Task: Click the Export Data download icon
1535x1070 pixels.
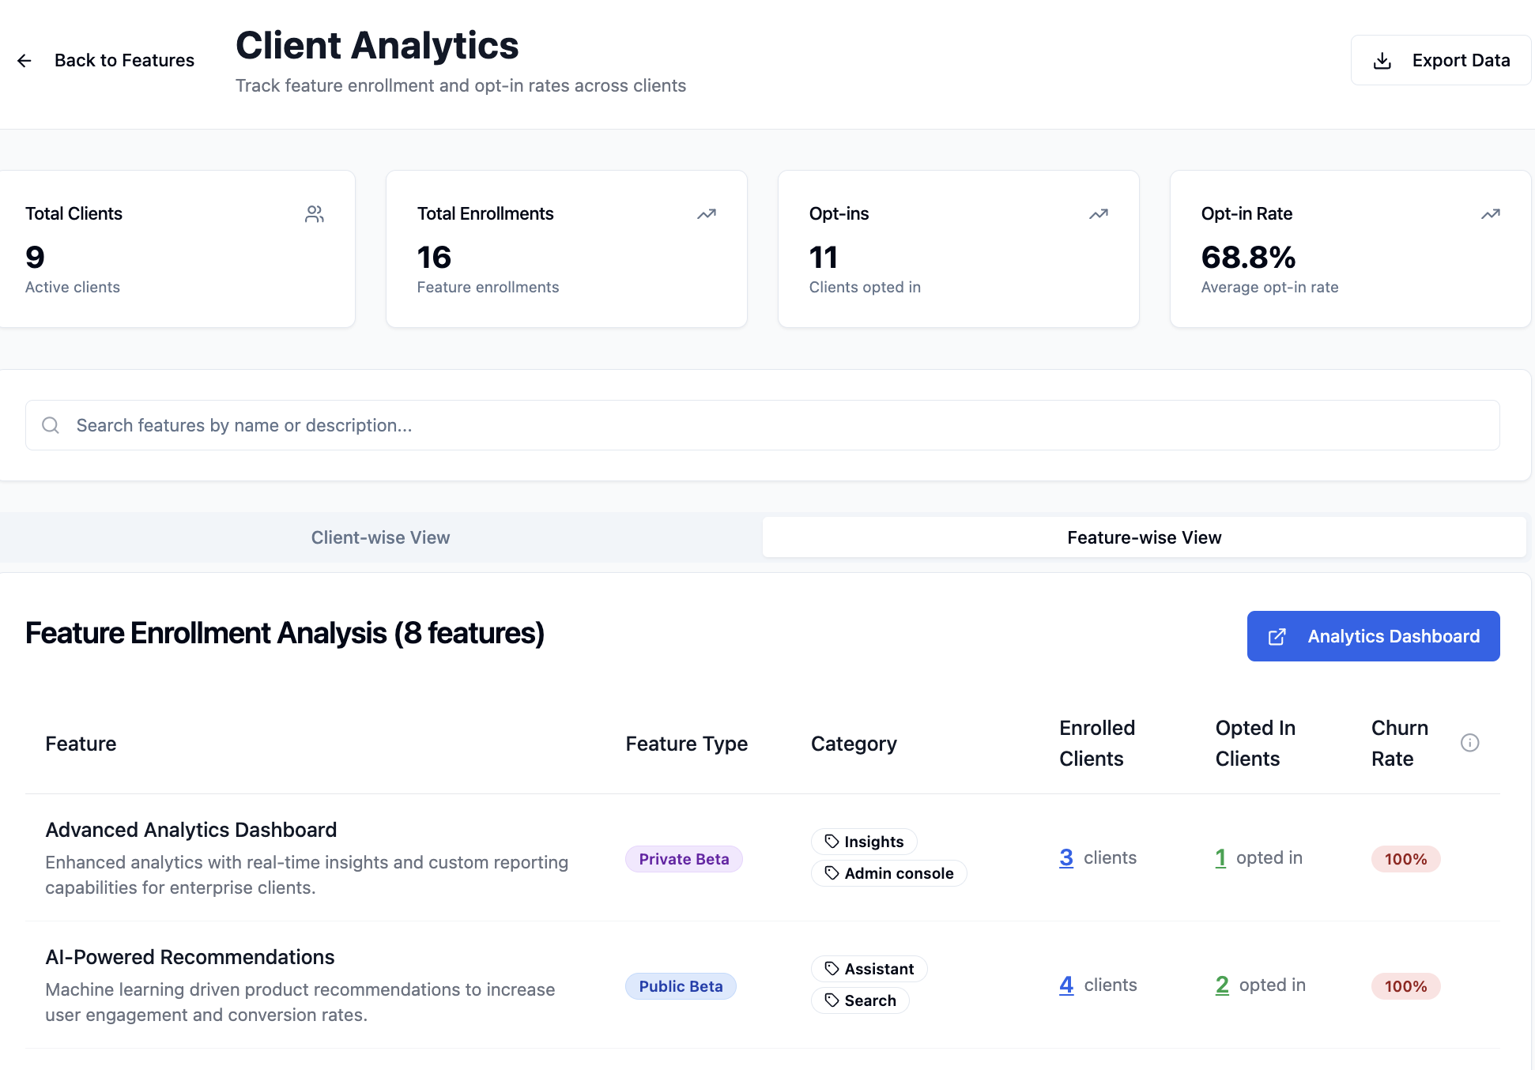Action: click(1382, 61)
